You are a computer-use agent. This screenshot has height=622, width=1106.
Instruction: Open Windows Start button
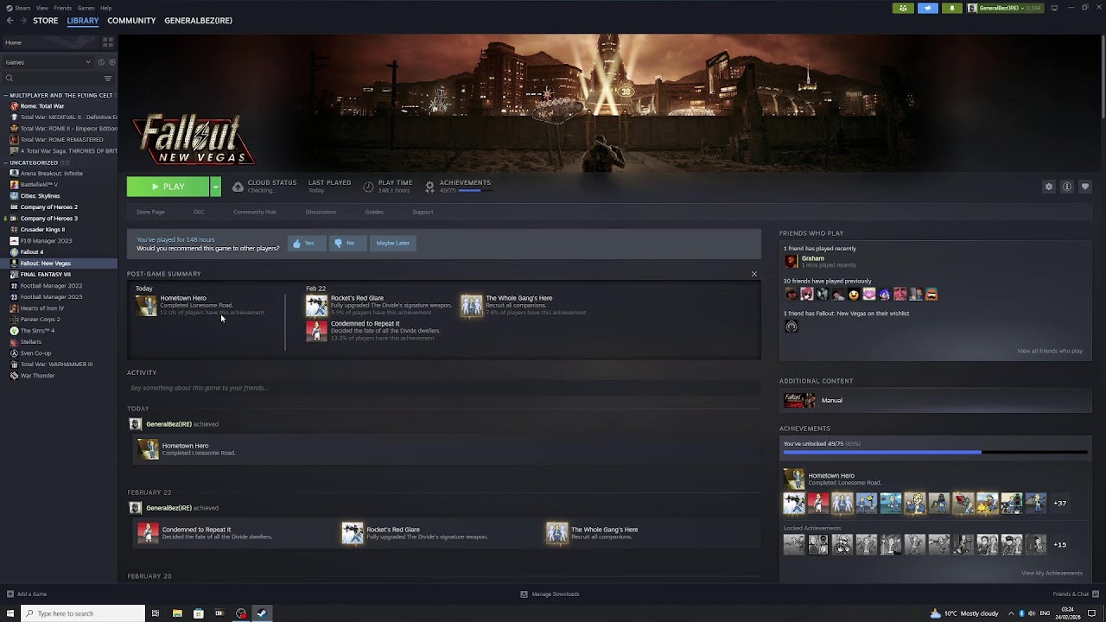coord(10,613)
